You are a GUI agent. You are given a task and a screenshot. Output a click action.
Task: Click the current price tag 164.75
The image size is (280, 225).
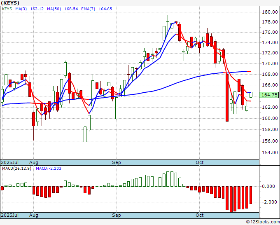pyautogui.click(x=269, y=95)
